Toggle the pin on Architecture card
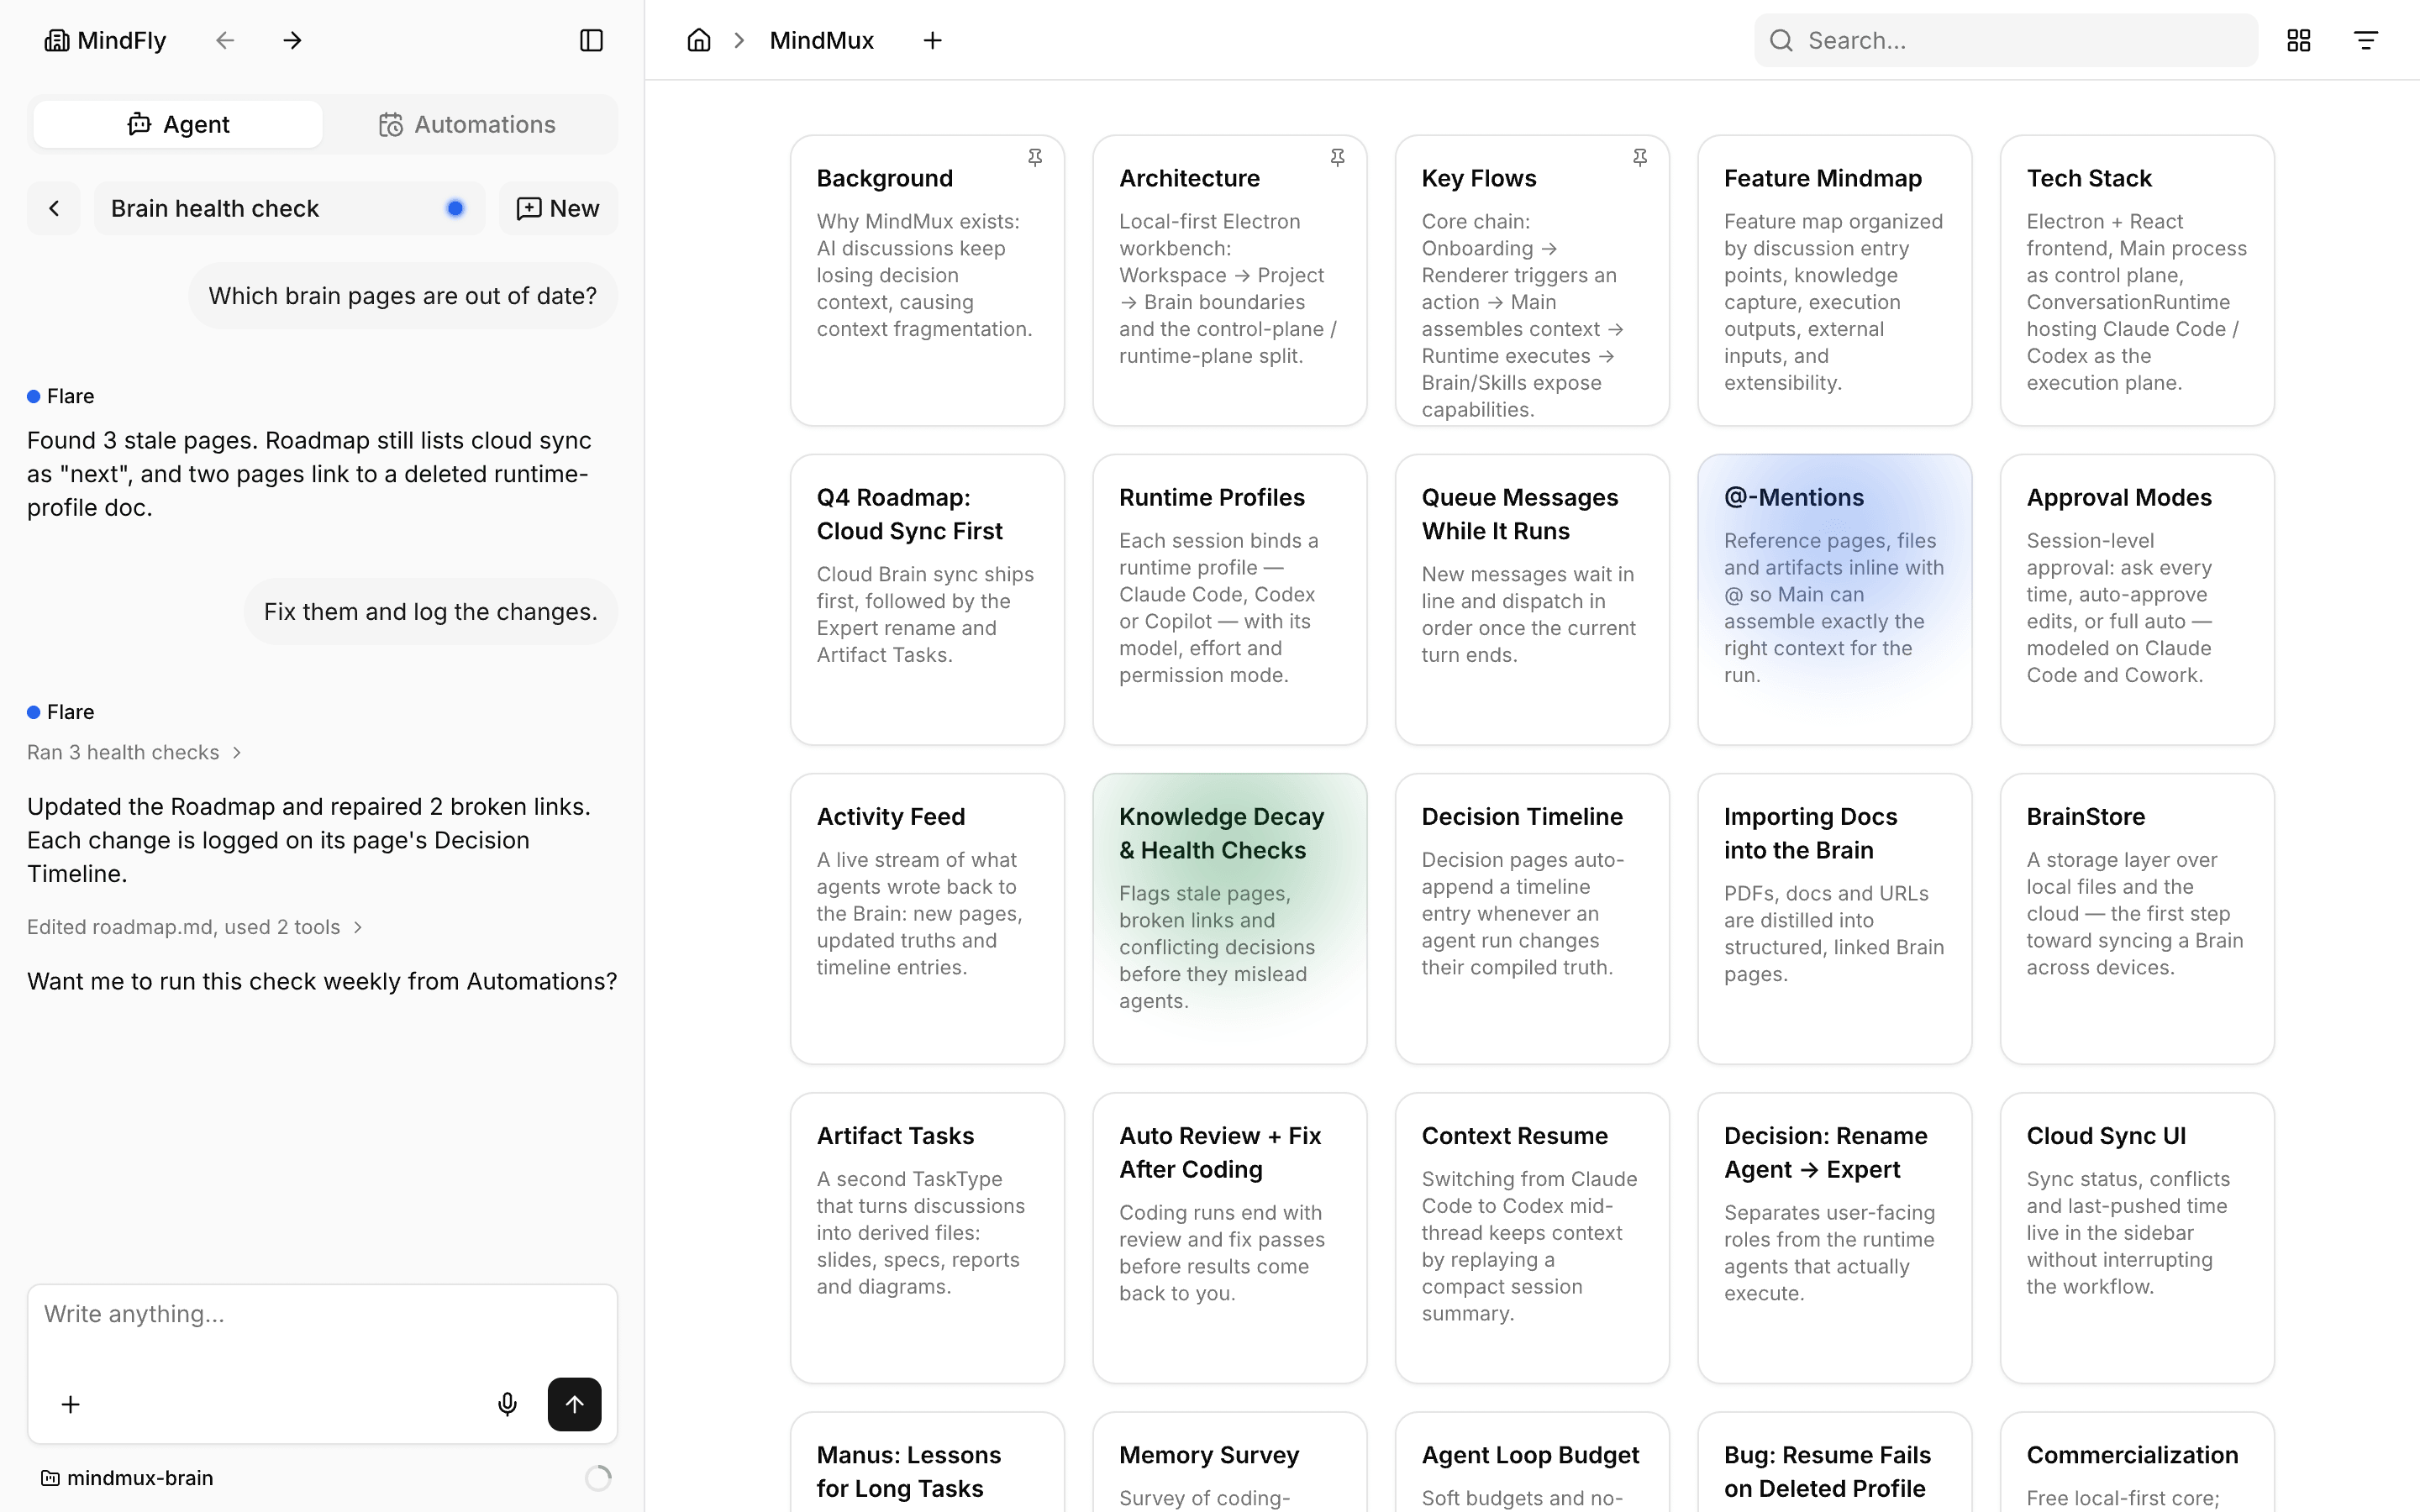Screen dimensions: 2420x1512 point(1338,158)
